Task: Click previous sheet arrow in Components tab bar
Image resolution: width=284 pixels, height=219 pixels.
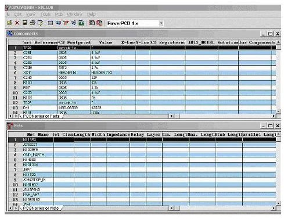Action: 10,116
